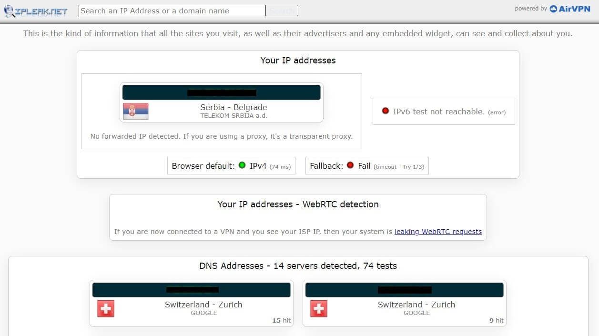Open the 'leaking WebRTC requests' link

[x=438, y=232]
